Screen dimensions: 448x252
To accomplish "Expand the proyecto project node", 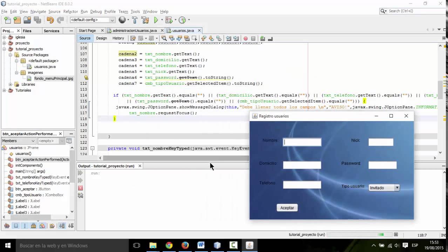I will (4, 43).
